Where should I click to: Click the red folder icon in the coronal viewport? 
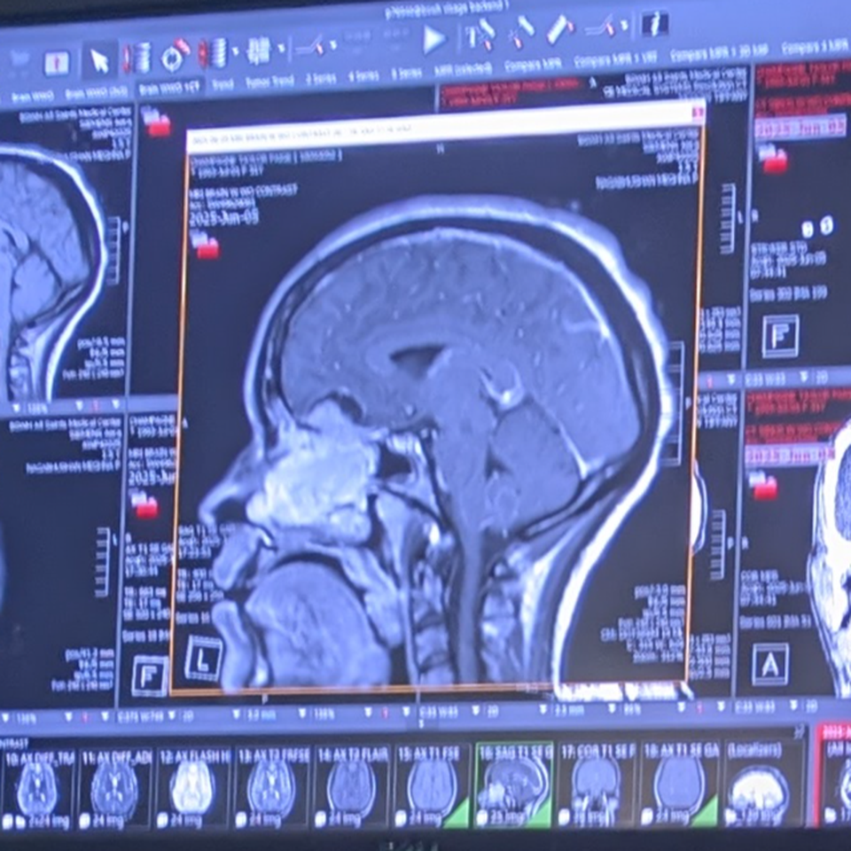coord(762,485)
